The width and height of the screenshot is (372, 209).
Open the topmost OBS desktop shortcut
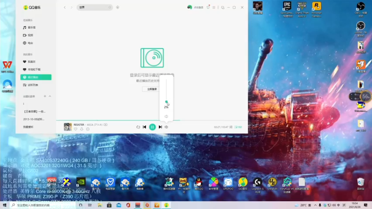[x=361, y=9]
